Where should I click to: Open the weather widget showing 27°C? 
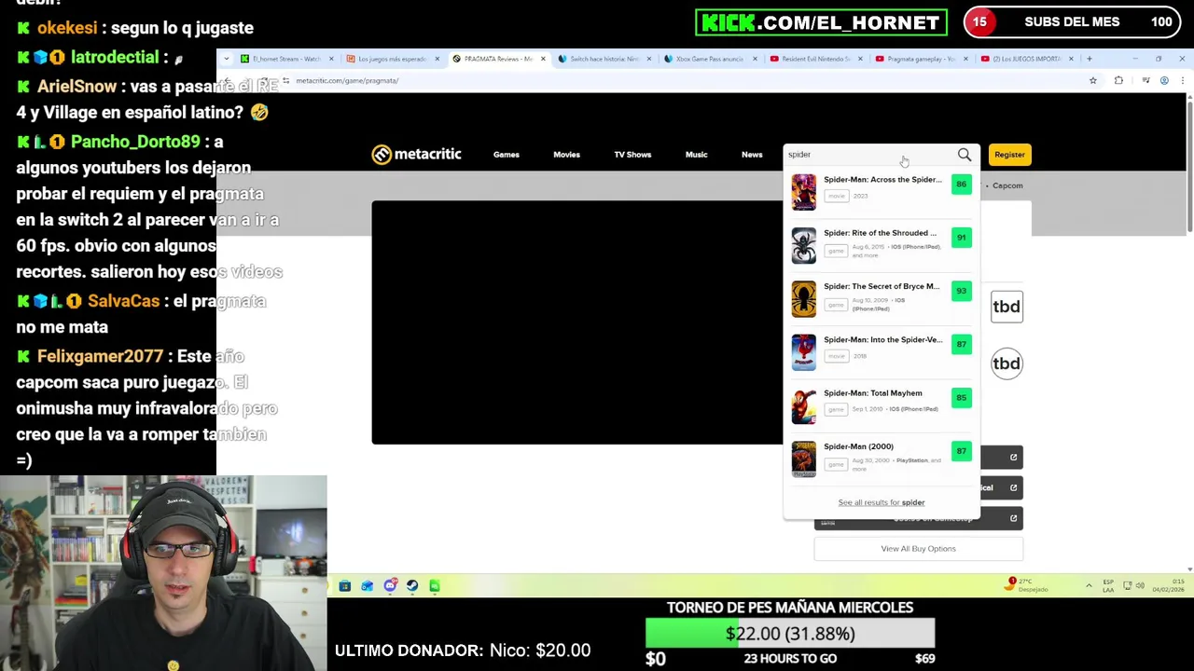(1028, 585)
